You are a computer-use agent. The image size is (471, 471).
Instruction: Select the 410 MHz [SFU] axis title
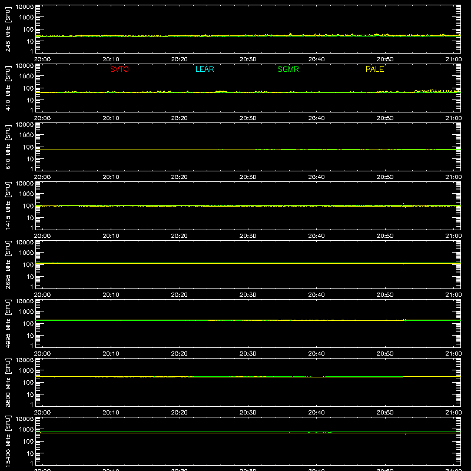8,88
